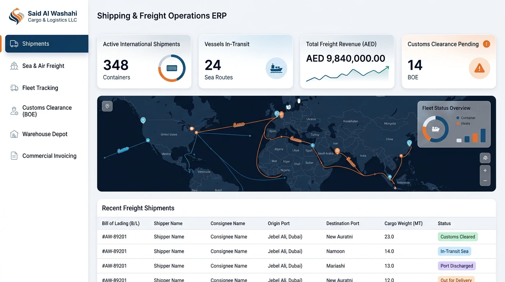This screenshot has height=282, width=505.
Task: Click the container donut icon in Active Shipments card
Action: pos(172,68)
